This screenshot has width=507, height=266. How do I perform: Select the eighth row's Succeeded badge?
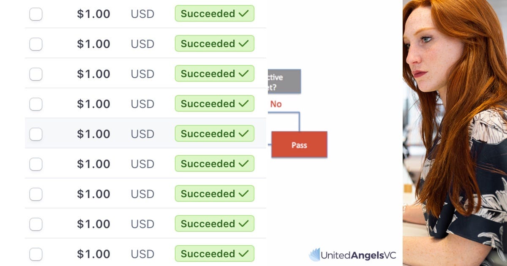click(x=215, y=223)
